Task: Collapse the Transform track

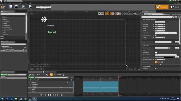Action: [x=30, y=82]
